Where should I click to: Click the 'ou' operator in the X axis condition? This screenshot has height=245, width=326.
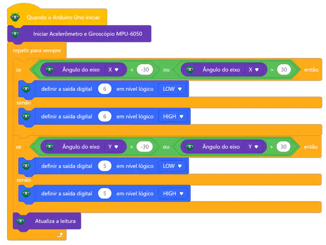(166, 70)
